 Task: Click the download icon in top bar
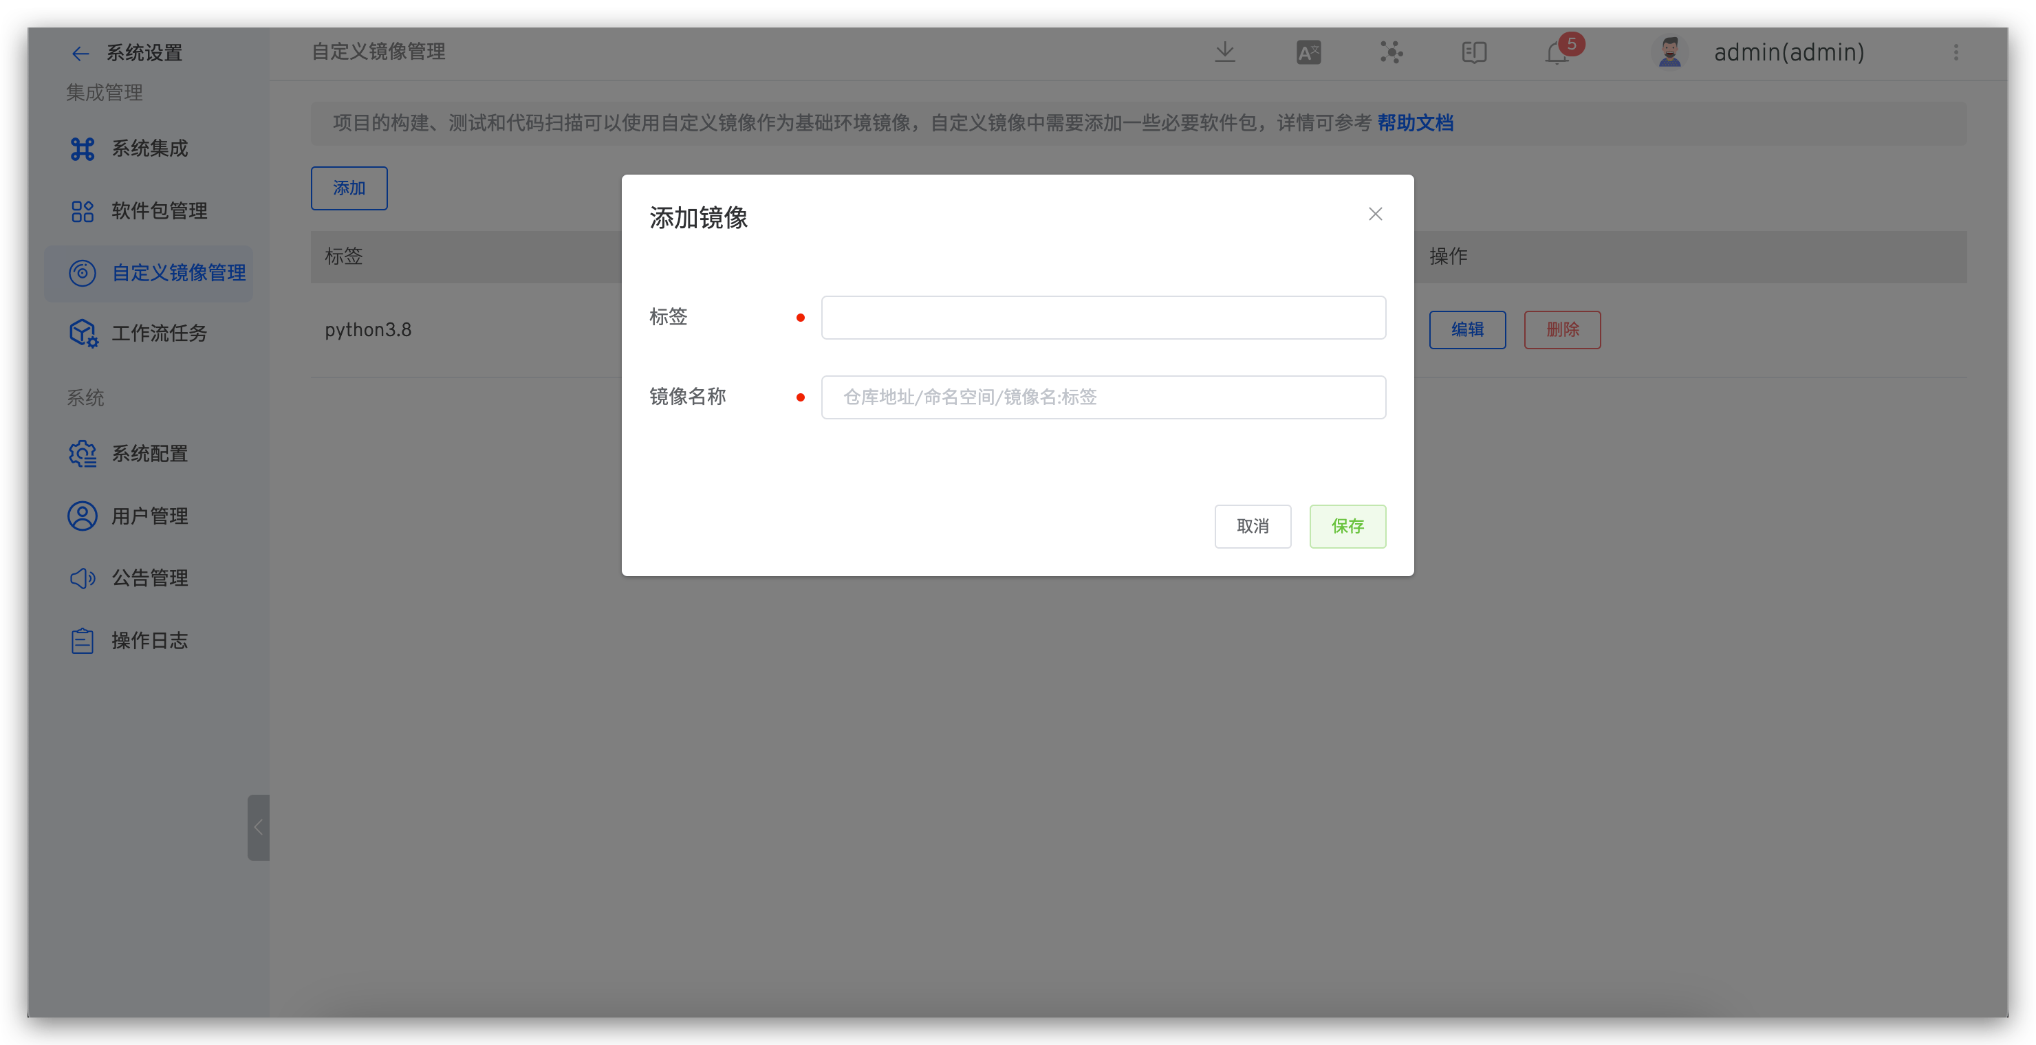1224,52
